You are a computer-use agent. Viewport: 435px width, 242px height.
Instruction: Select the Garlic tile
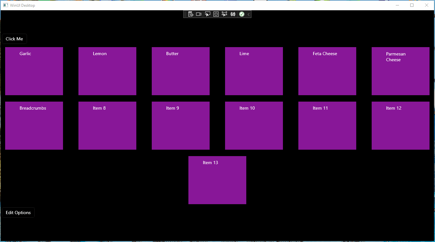tap(34, 71)
